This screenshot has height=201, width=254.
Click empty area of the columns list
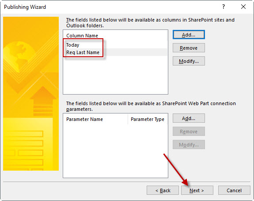point(115,75)
